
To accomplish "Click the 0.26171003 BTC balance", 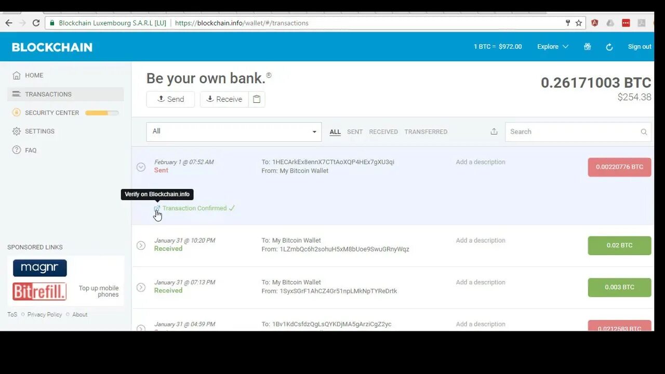I will [596, 83].
